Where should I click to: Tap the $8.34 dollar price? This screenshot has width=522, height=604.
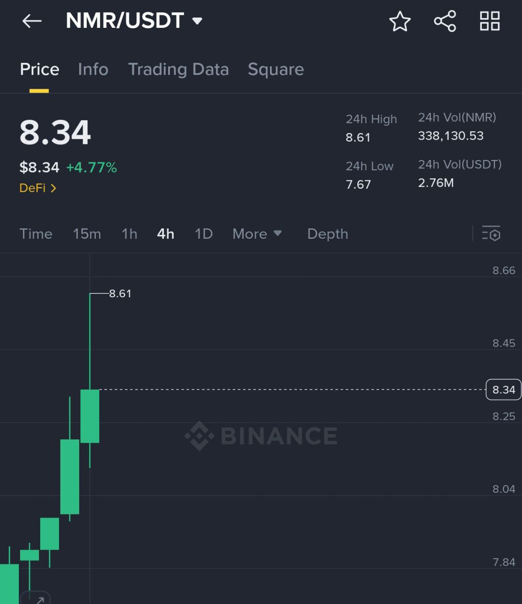[39, 168]
